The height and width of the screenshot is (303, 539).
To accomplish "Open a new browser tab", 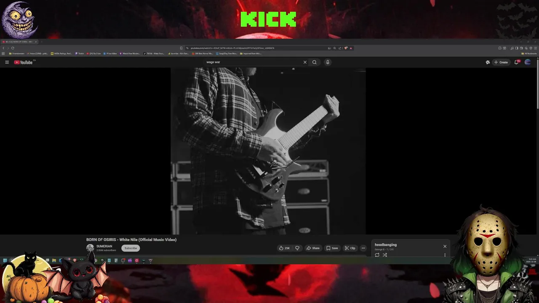I will [x=42, y=42].
